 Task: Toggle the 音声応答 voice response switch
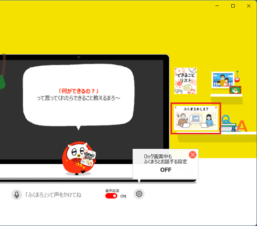coord(111,196)
